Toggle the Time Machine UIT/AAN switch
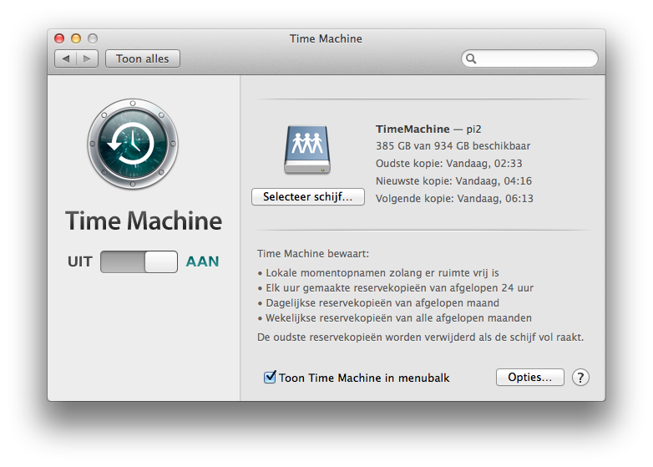 pyautogui.click(x=139, y=261)
